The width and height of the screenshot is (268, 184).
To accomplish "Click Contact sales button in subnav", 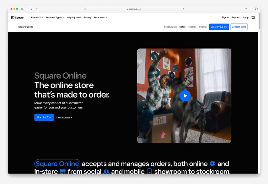I will tap(239, 27).
